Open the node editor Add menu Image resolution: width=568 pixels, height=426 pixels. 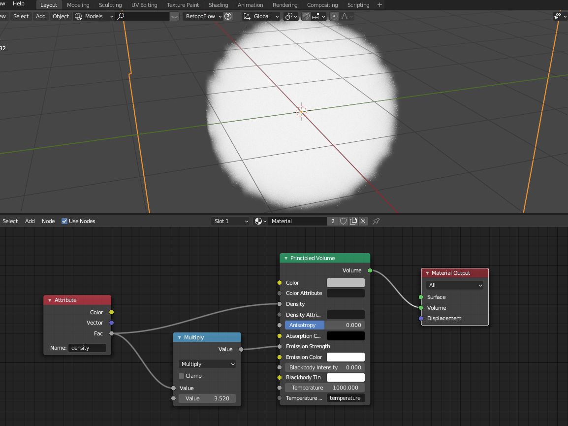tap(30, 221)
